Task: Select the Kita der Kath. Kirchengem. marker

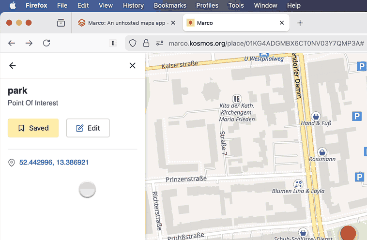Action: coord(236,98)
